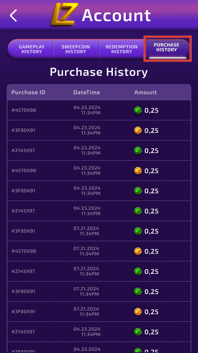Select ID #3F80X91 in 04.23.2024 orange coin row
This screenshot has width=198, height=353.
point(23,130)
